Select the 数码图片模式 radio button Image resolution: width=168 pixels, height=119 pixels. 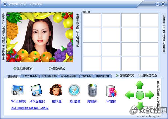click(x=15, y=68)
